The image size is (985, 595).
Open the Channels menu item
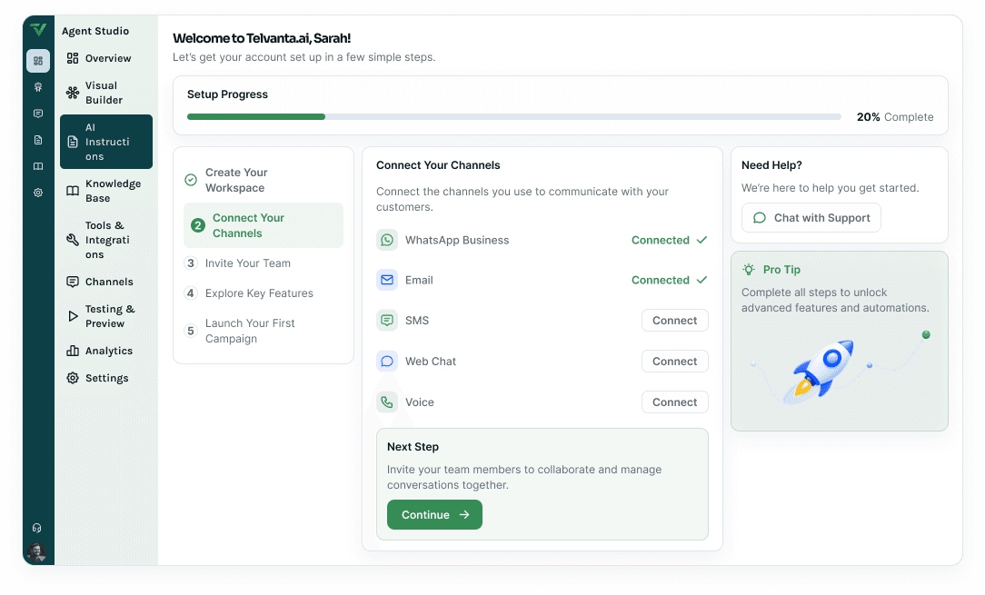[x=106, y=283]
